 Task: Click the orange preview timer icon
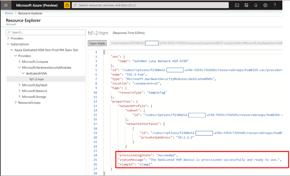click(67, 5)
